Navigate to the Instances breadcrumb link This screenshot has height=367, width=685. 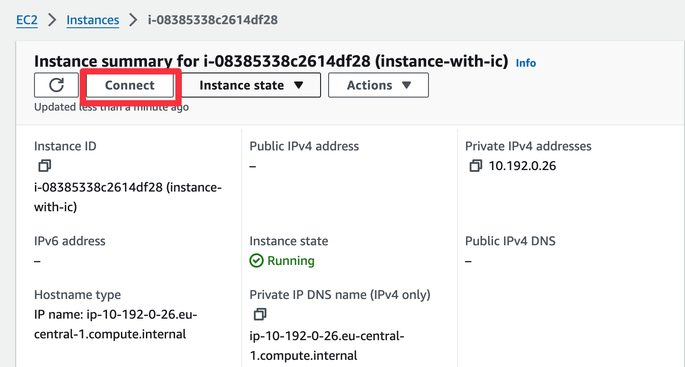click(93, 20)
